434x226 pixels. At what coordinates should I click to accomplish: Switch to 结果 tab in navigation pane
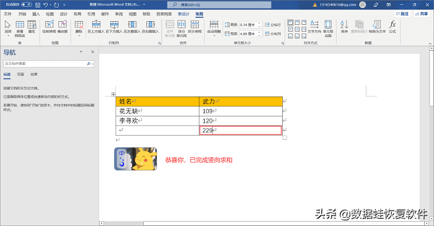(x=34, y=74)
